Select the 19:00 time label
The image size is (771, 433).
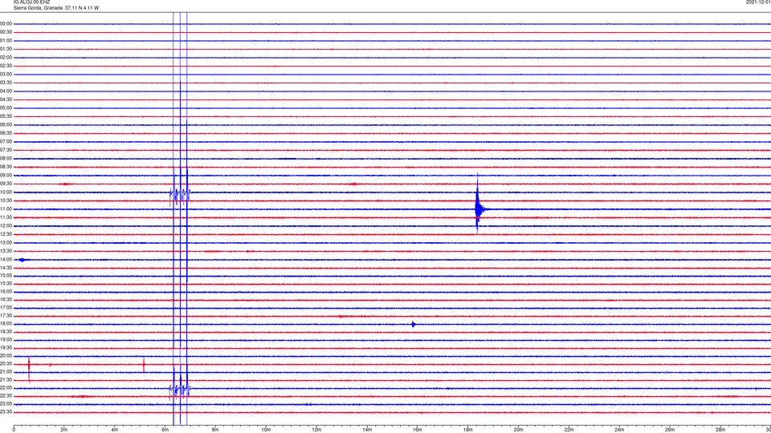(6, 340)
